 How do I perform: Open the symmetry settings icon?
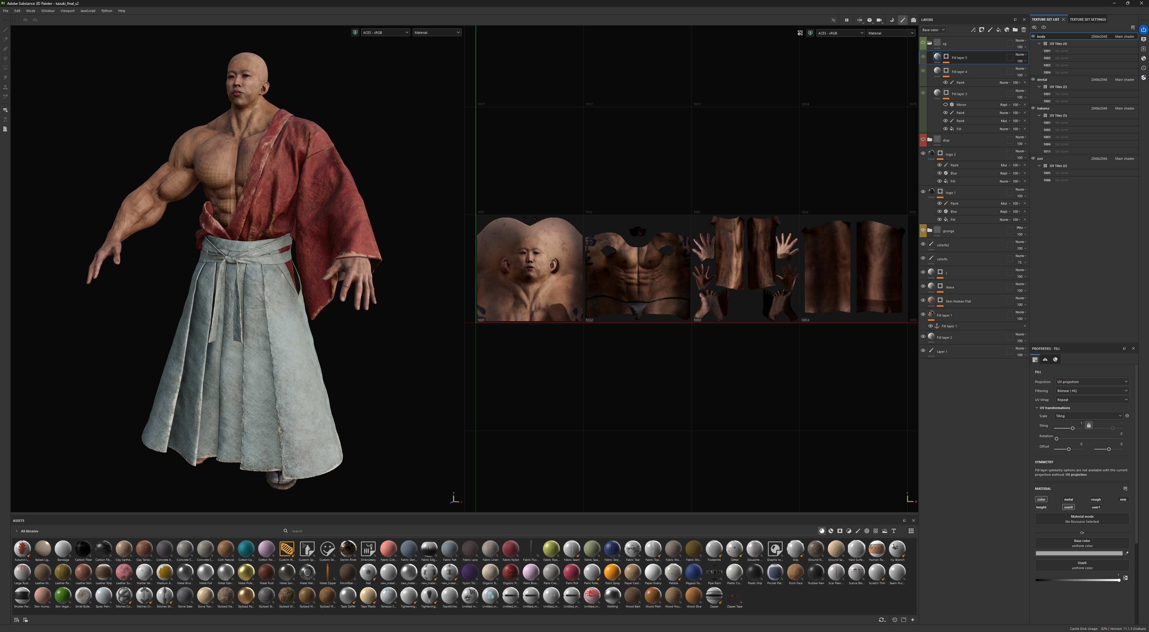pos(859,20)
